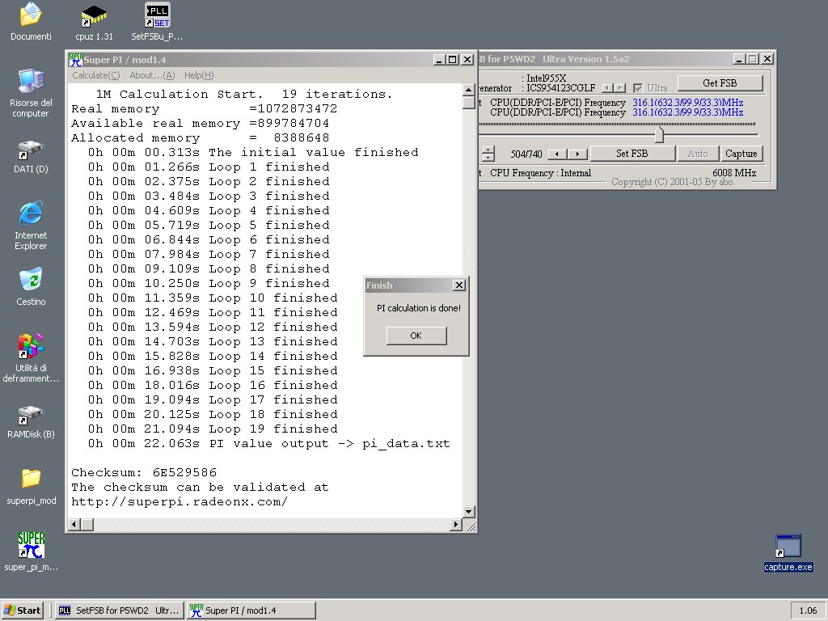Image resolution: width=828 pixels, height=621 pixels.
Task: Click the left arrow beside 504/740
Action: coord(557,154)
